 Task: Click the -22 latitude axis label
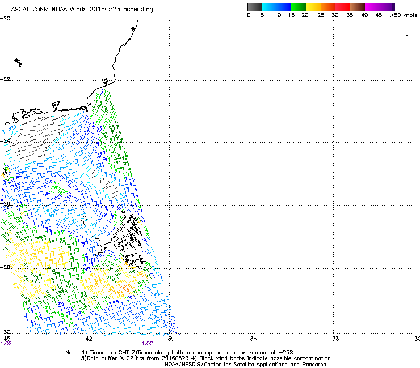(5, 79)
